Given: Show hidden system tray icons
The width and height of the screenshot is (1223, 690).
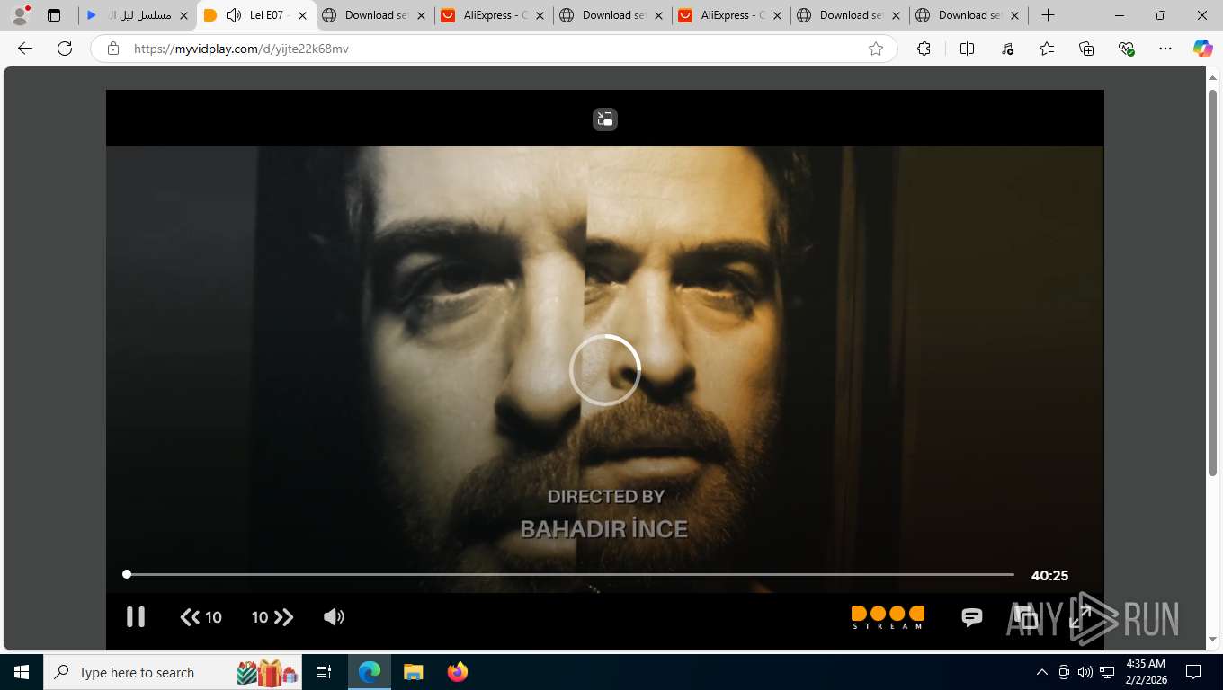Looking at the screenshot, I should (1042, 672).
